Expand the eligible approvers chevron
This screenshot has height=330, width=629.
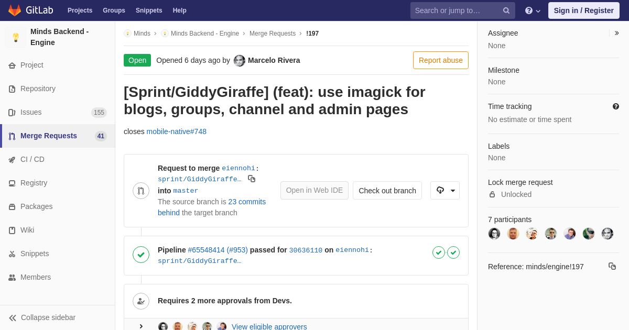coord(141,326)
